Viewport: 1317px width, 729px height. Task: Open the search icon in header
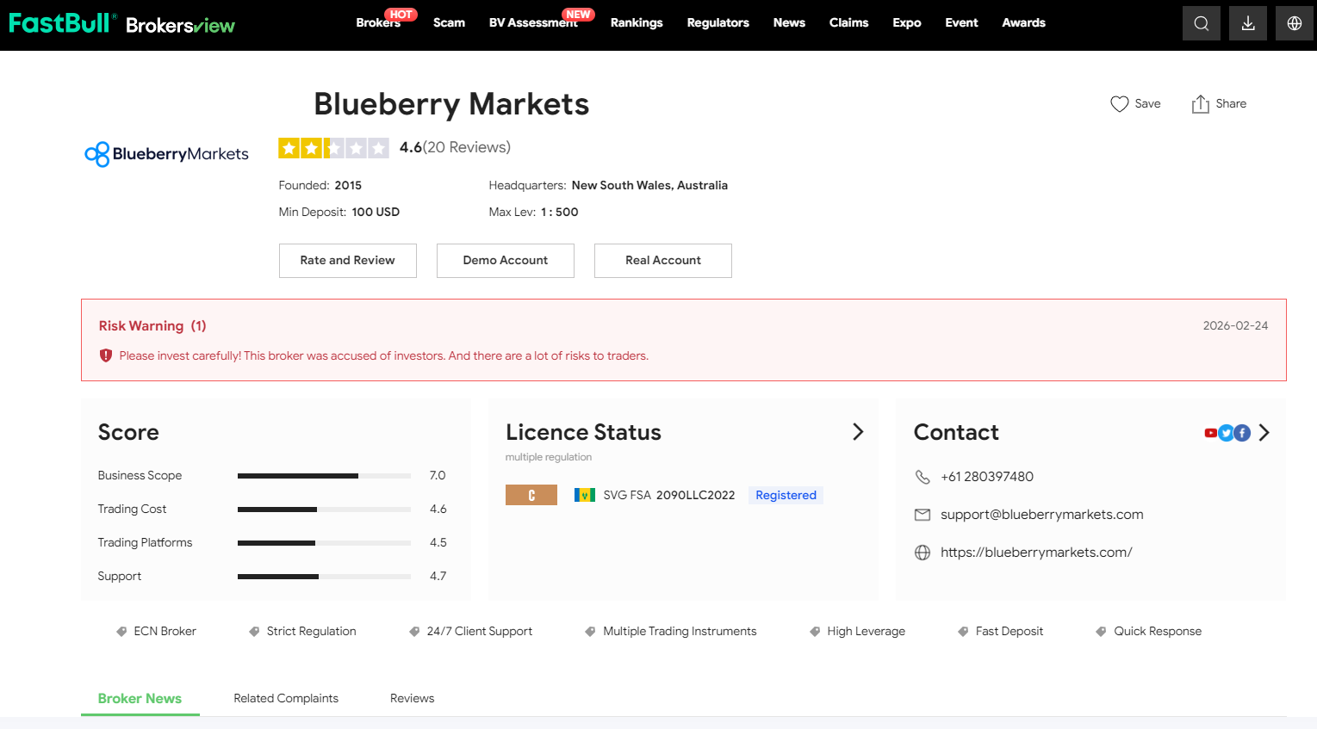tap(1201, 24)
